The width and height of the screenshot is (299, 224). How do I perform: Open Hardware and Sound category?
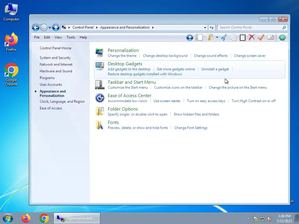click(56, 71)
